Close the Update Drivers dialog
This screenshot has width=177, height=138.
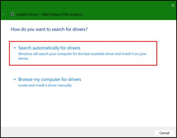(x=173, y=5)
